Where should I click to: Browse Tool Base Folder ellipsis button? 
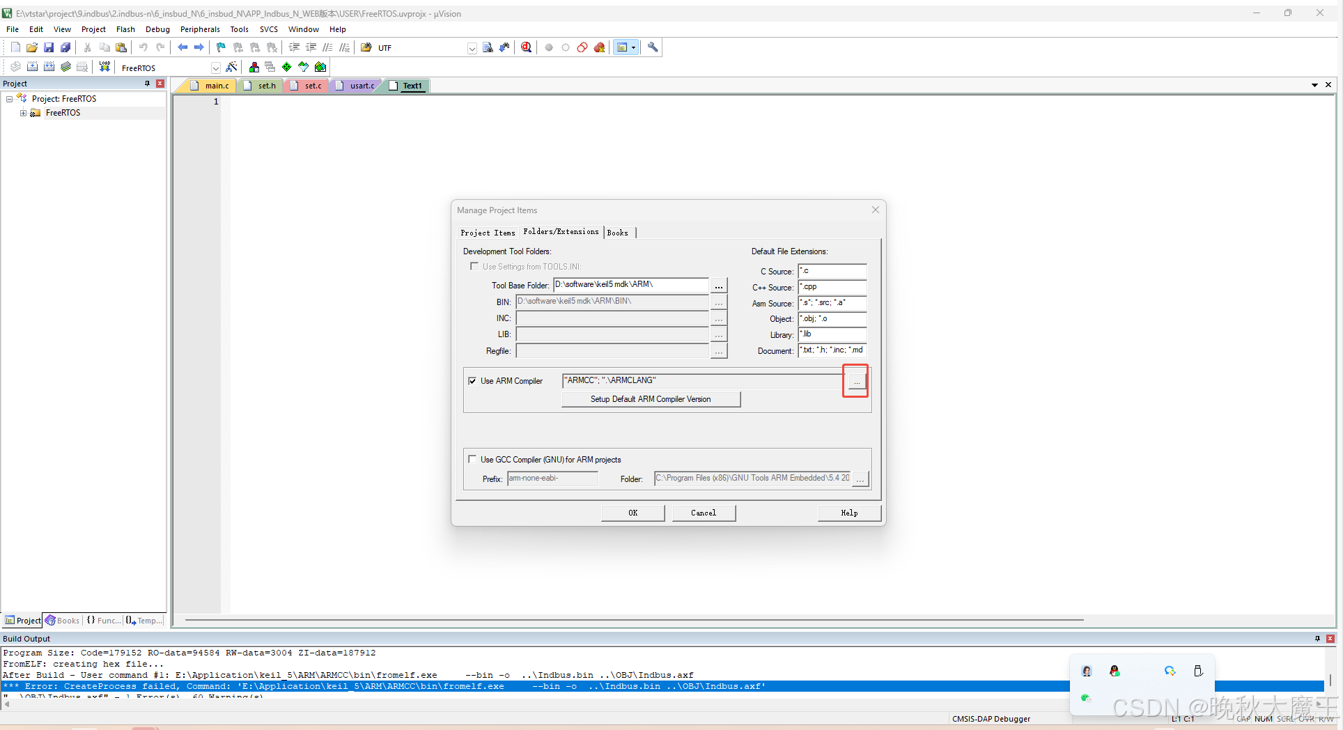tap(718, 286)
